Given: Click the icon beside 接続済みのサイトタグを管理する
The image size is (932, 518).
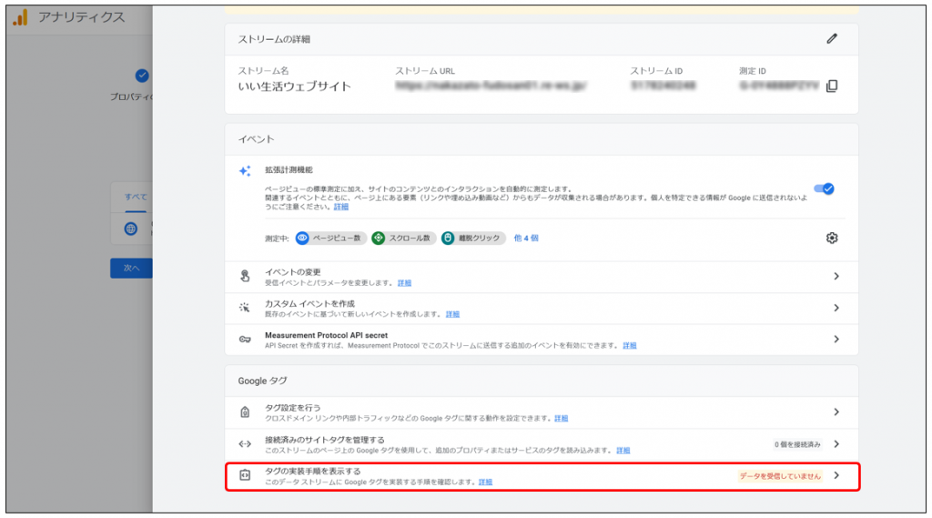Looking at the screenshot, I should point(244,444).
